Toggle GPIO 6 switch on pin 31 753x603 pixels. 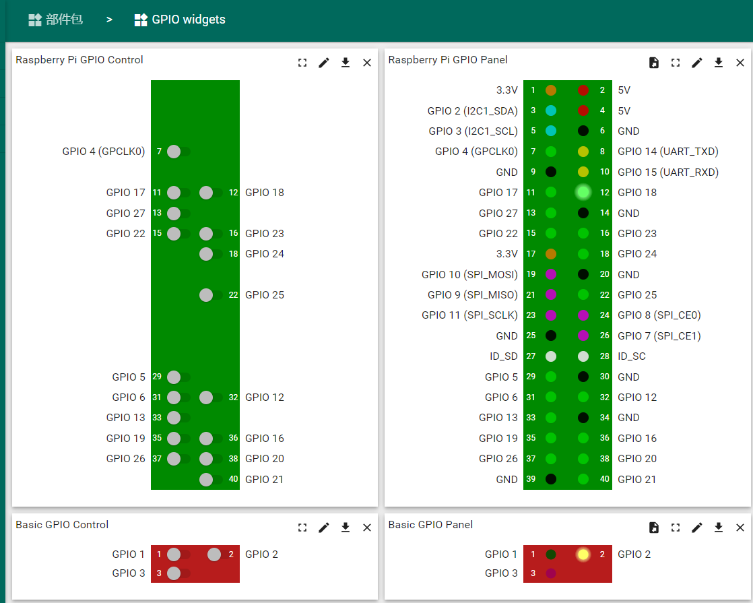pos(178,398)
